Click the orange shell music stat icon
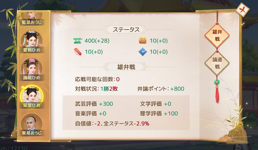258x150 pixels. (x=143, y=41)
